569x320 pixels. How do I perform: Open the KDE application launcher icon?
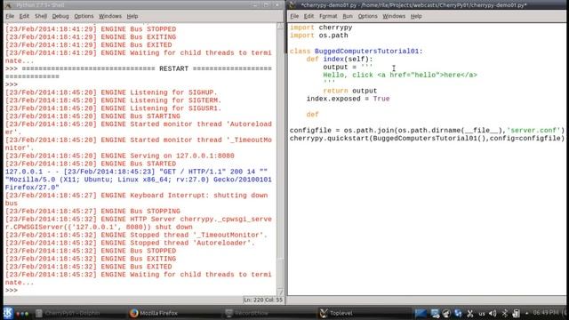click(x=8, y=313)
